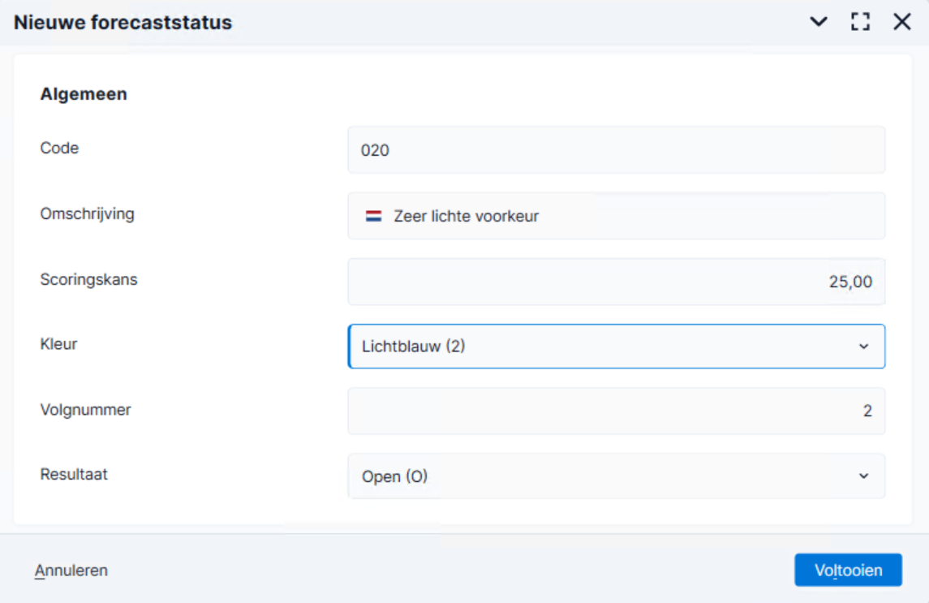Click the Omschrijving field Zeer lichte voorkeur
929x603 pixels.
[x=616, y=216]
